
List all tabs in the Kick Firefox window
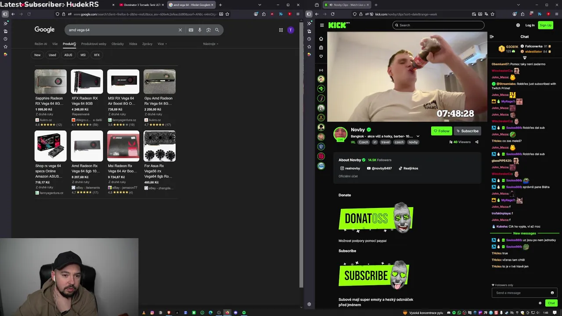[519, 5]
